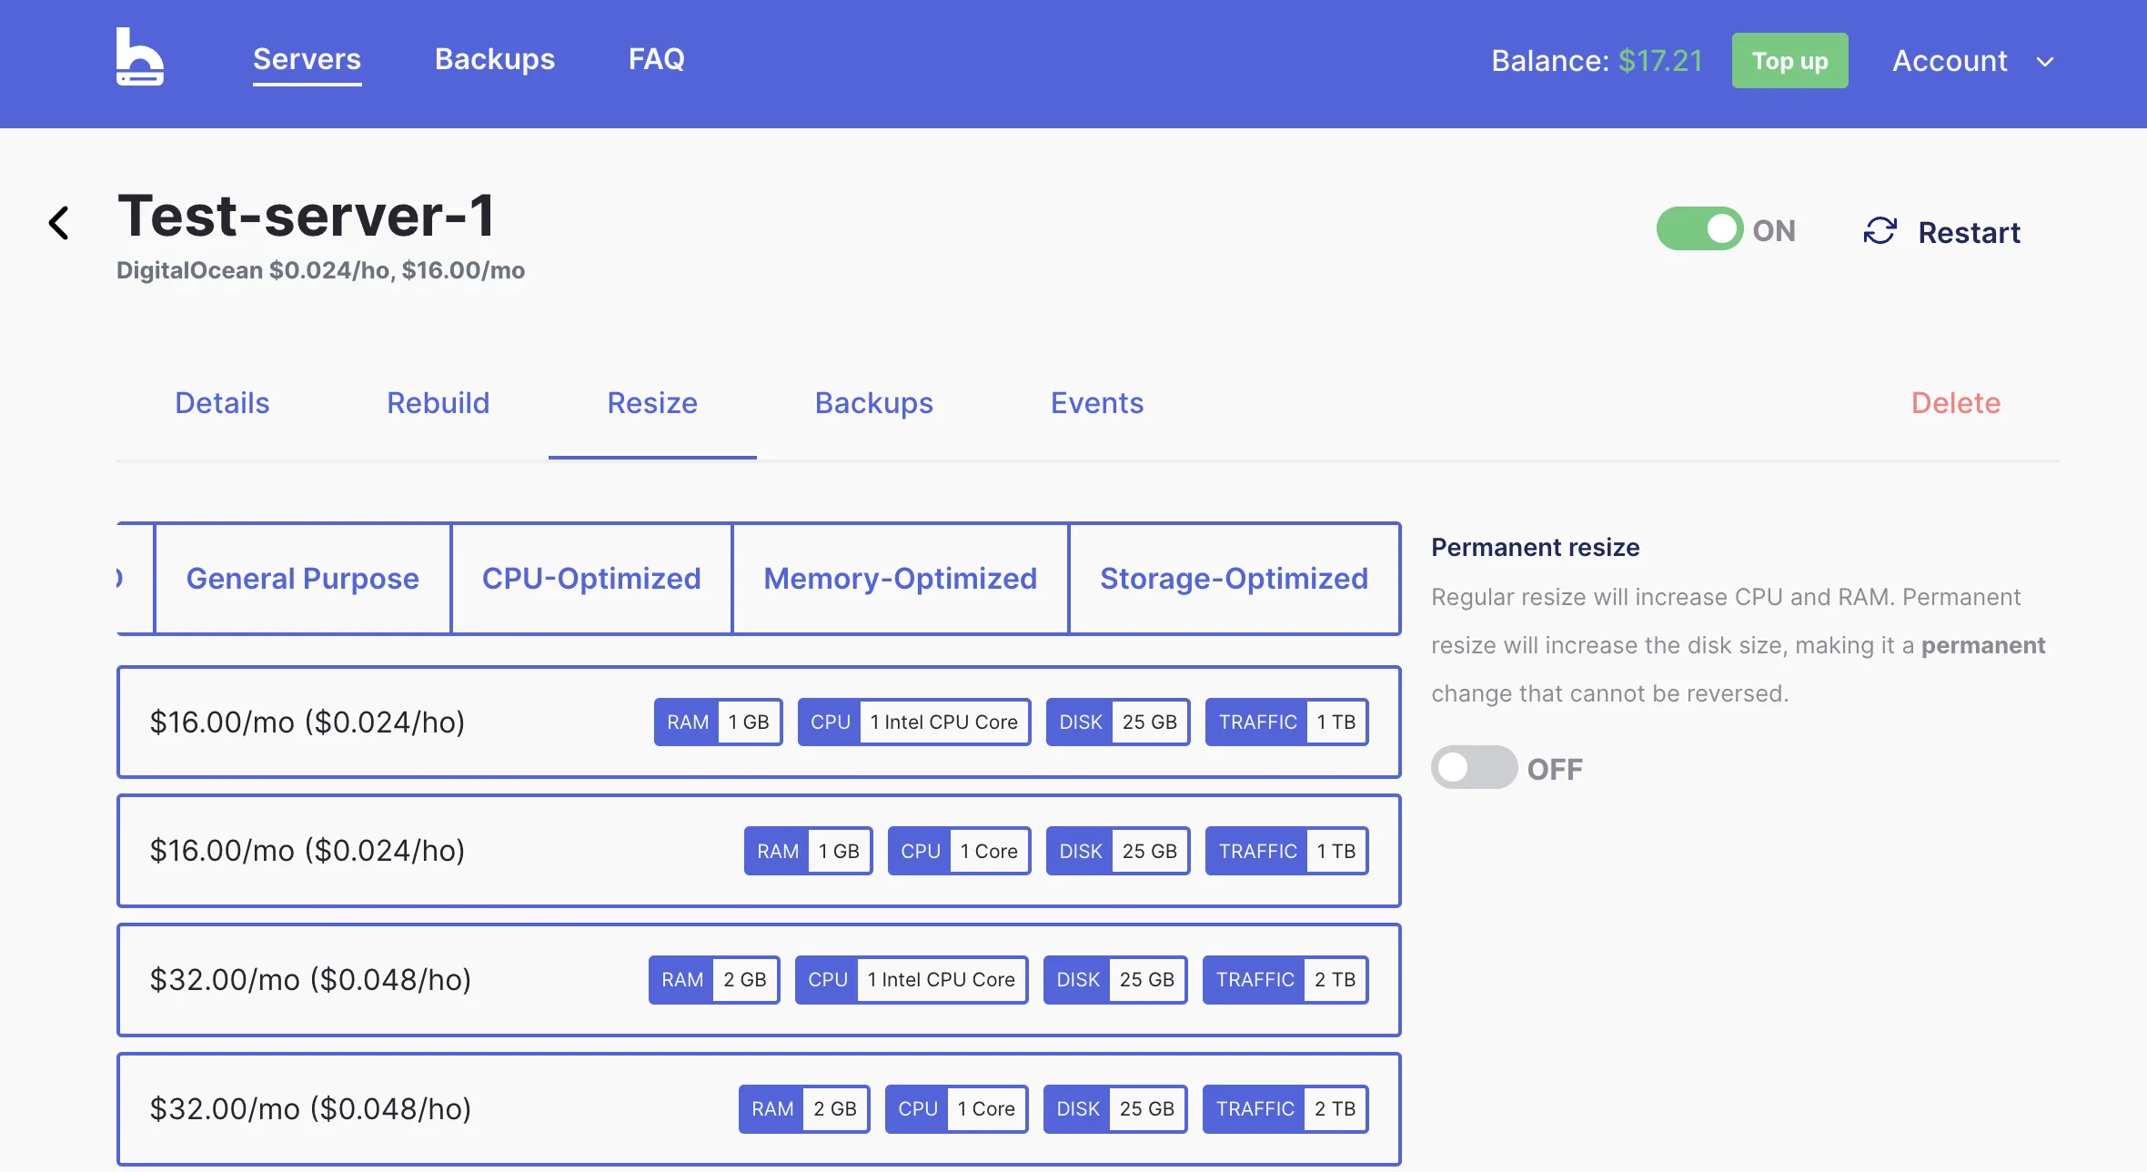Viewport: 2147px width, 1172px height.
Task: Switch to the Events tab
Action: click(1096, 403)
